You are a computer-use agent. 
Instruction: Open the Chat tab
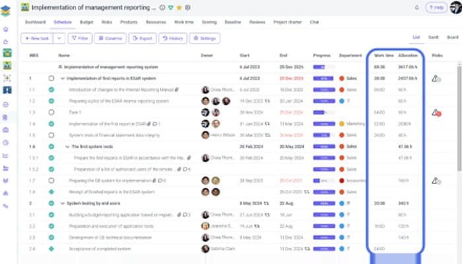pos(314,22)
